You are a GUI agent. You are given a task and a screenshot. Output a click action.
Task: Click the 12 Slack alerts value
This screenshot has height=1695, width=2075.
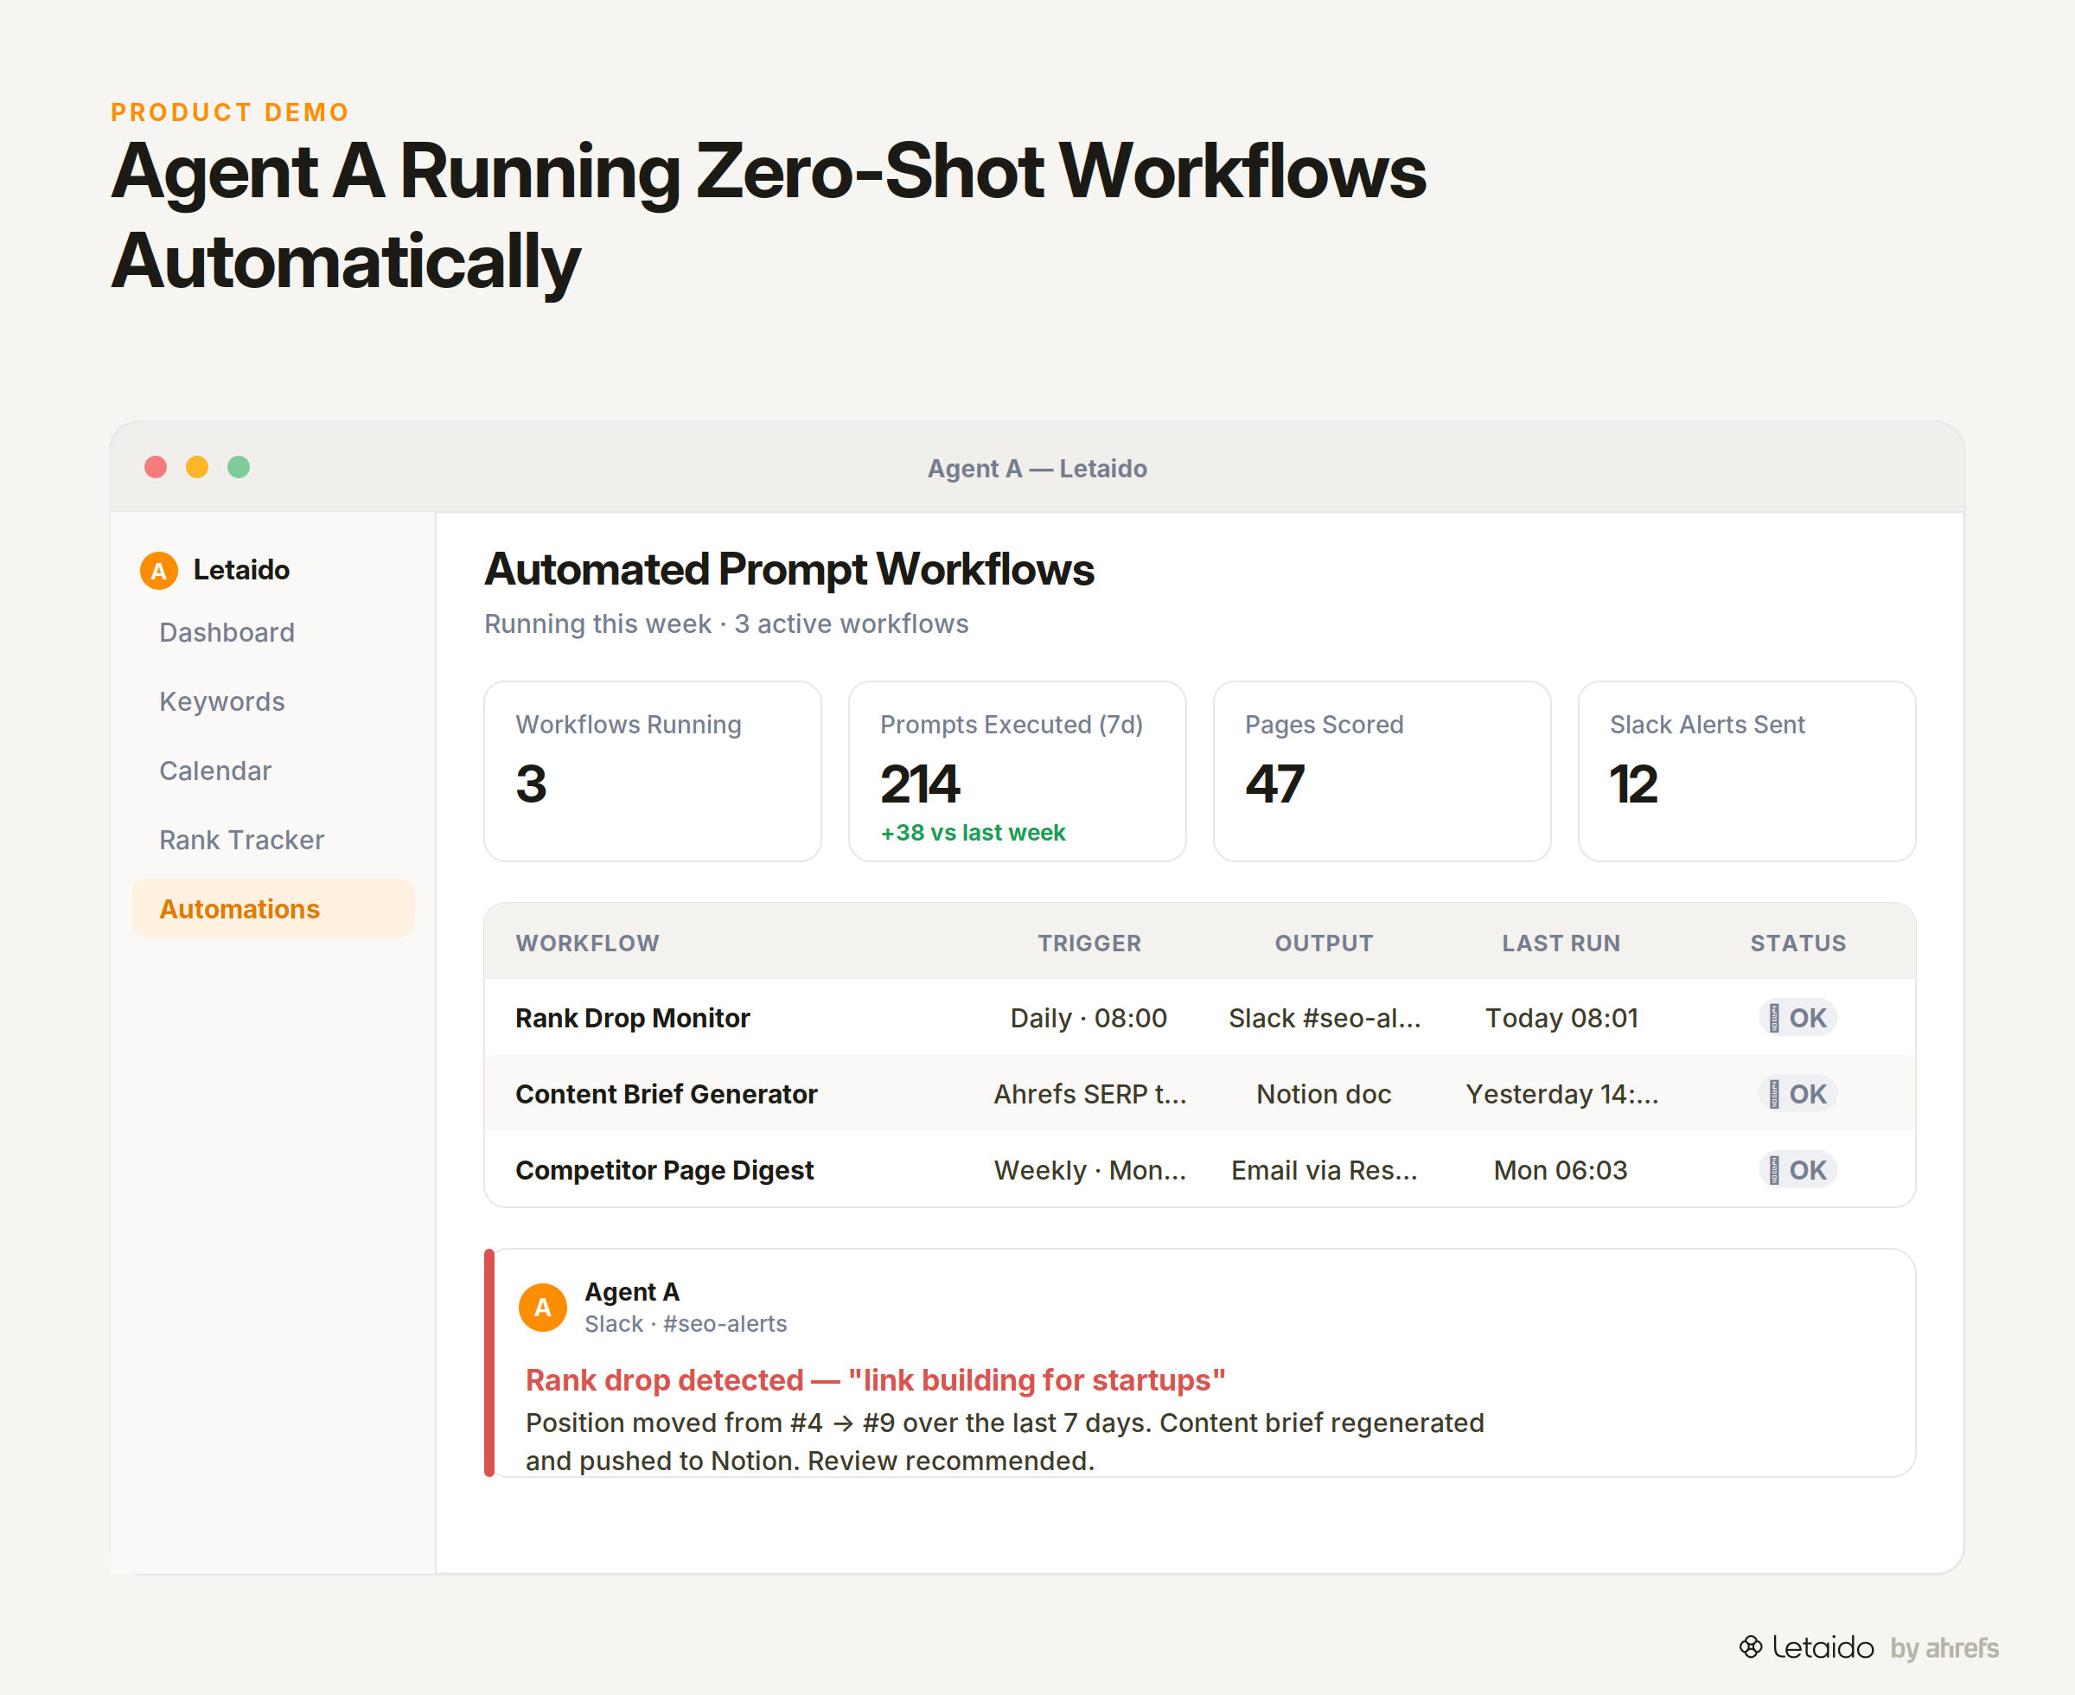click(1633, 784)
